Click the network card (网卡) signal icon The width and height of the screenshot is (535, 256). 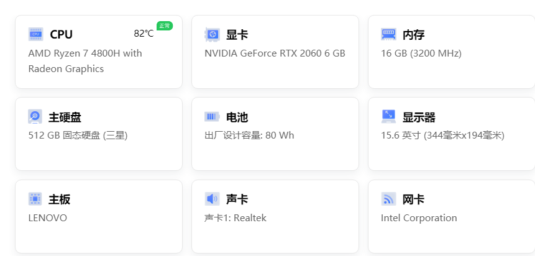click(x=388, y=199)
